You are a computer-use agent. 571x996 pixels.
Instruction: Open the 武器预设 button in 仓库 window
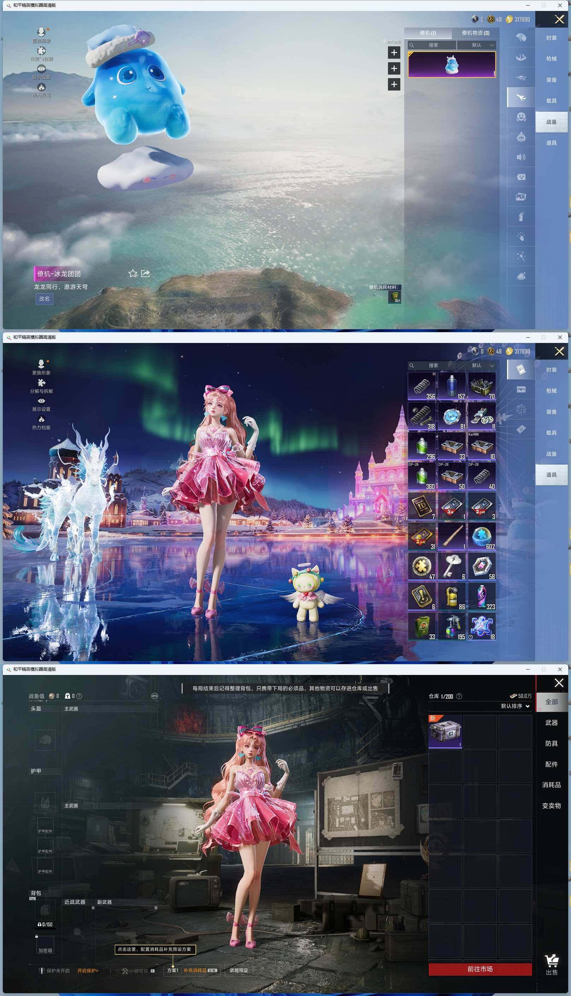click(x=239, y=971)
